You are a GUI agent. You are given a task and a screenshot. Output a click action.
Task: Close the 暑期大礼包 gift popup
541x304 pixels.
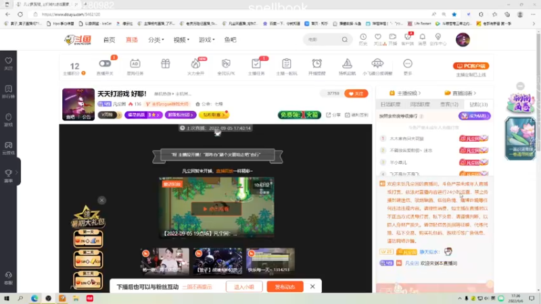(x=102, y=200)
